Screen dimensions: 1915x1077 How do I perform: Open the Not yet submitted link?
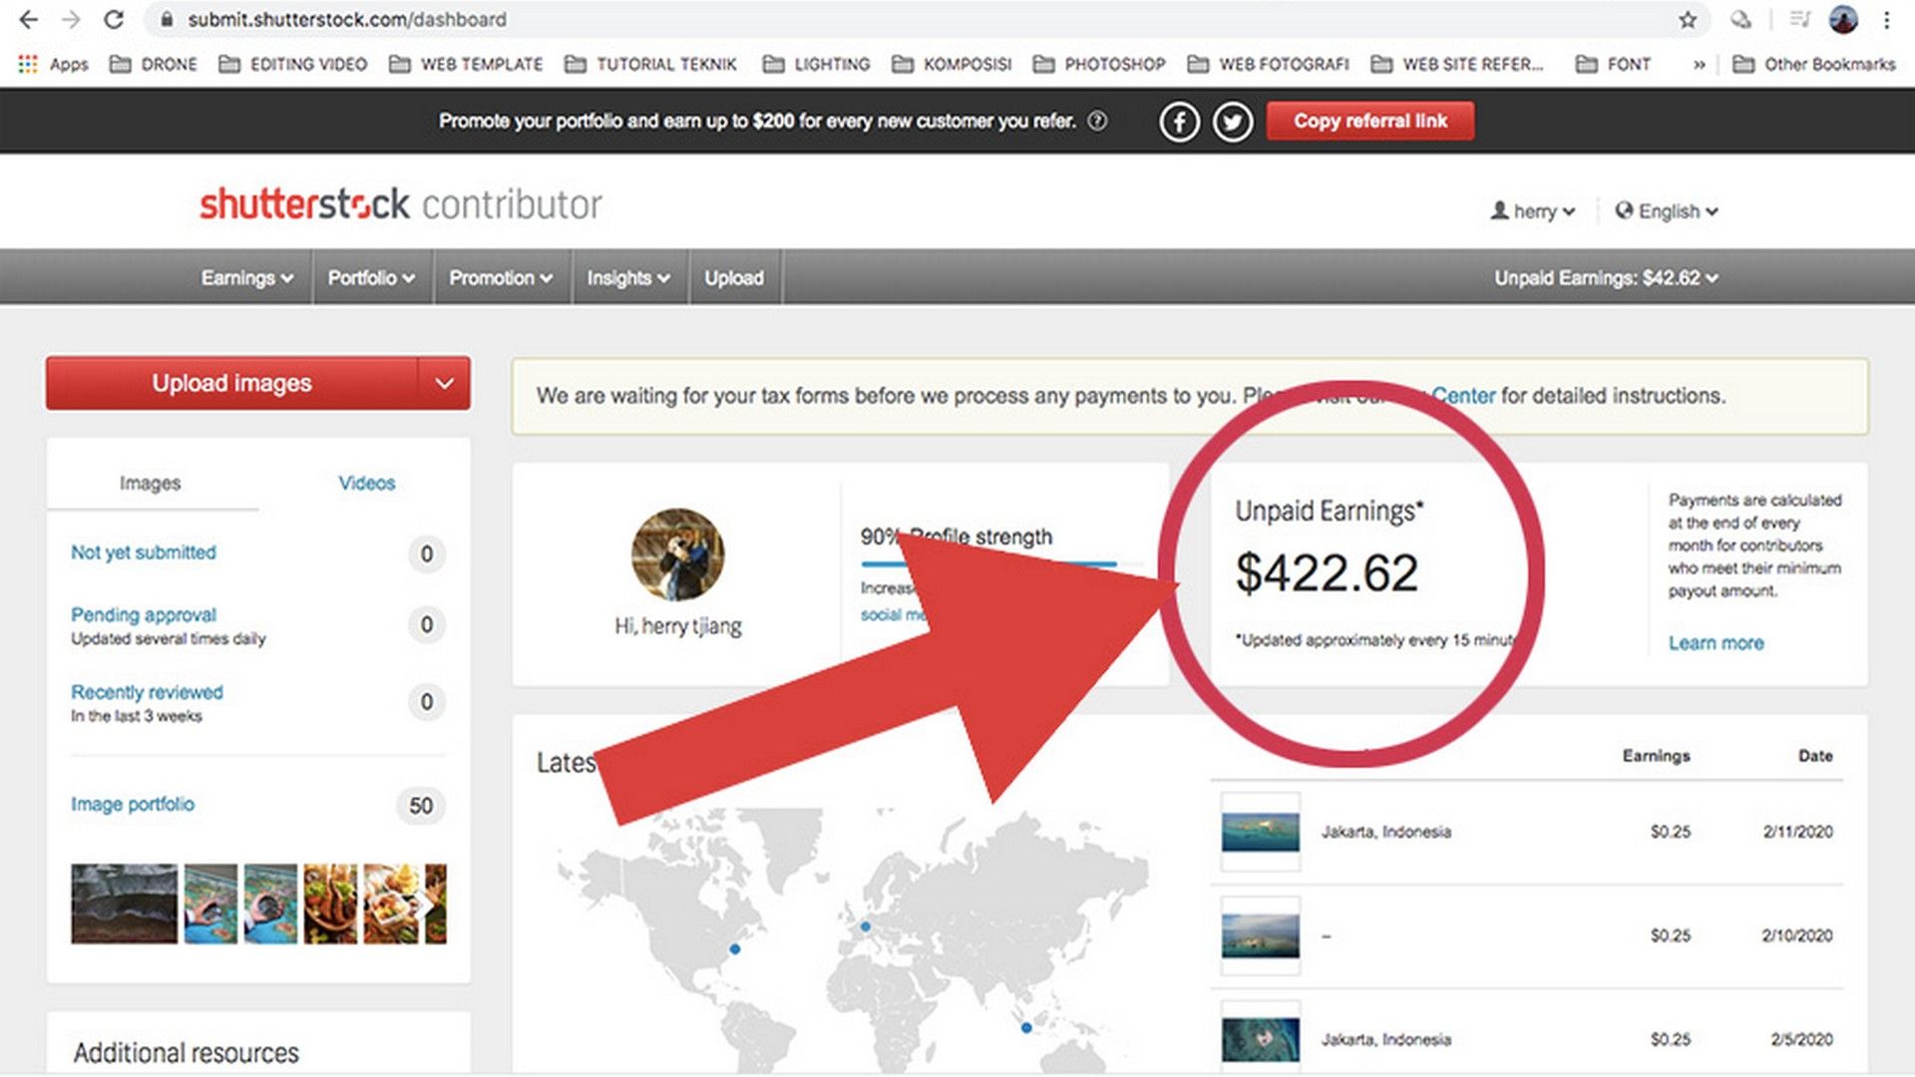pos(144,552)
